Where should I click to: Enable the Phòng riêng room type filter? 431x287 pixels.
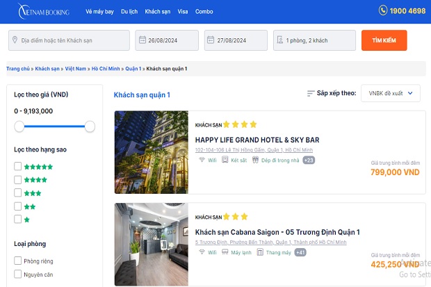point(17,261)
